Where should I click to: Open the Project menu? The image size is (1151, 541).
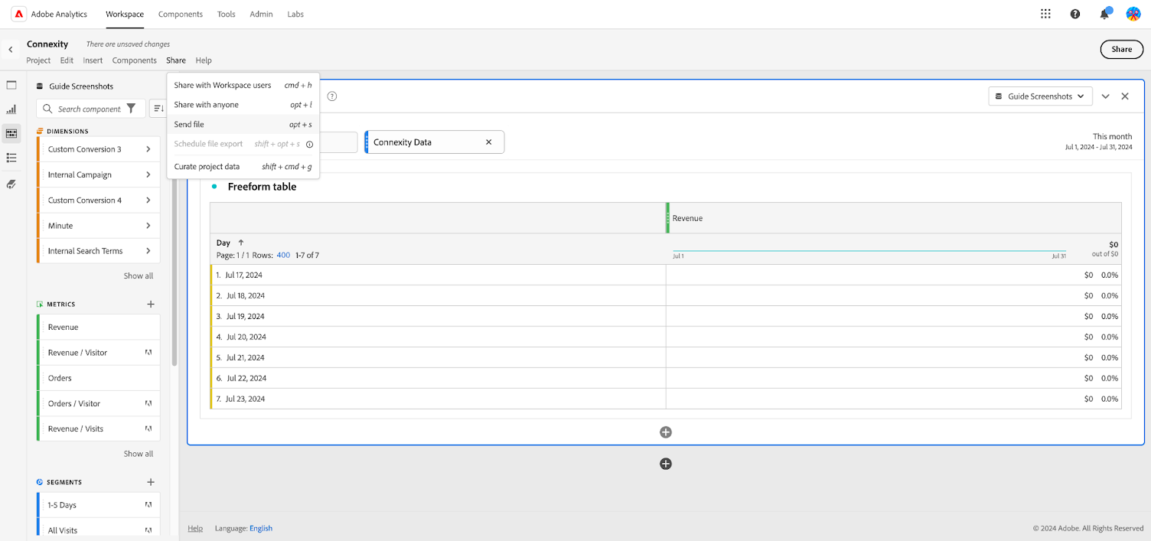pyautogui.click(x=38, y=60)
